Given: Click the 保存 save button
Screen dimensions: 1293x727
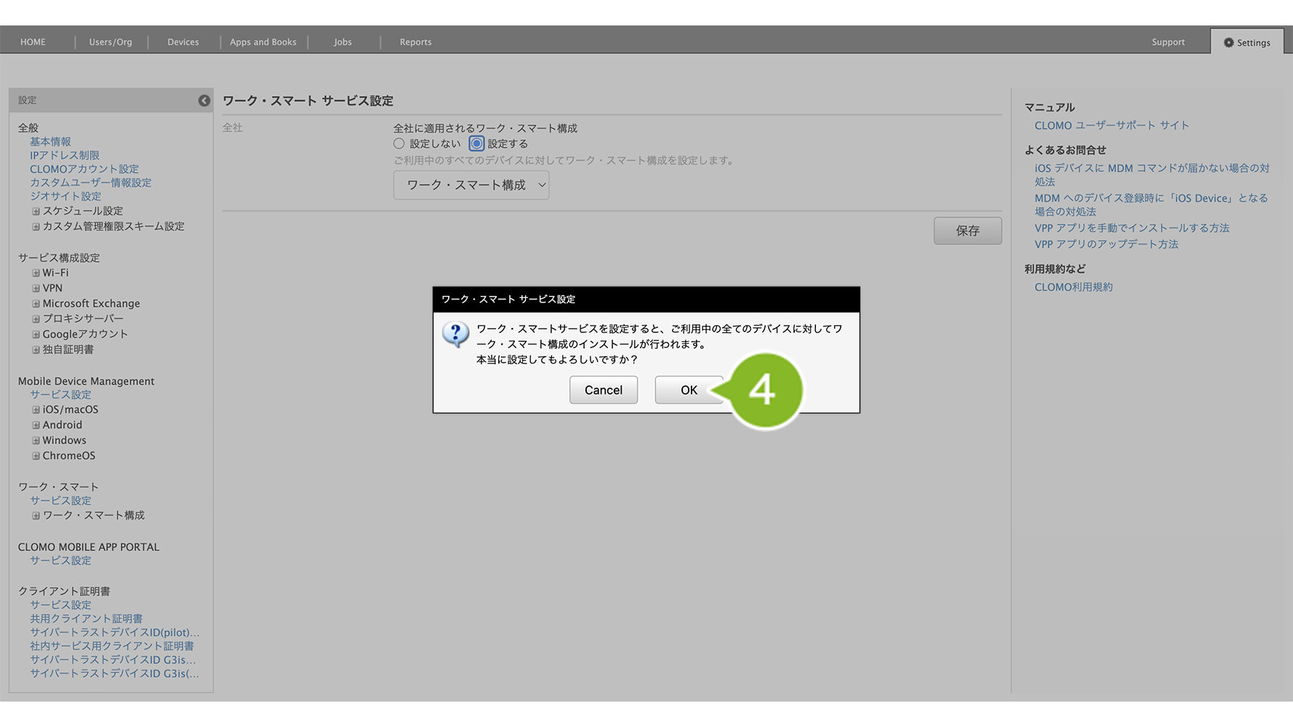Looking at the screenshot, I should (x=967, y=230).
